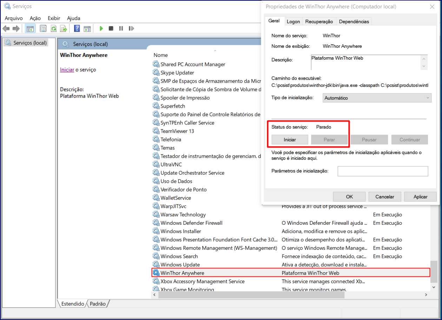
Task: Click the Serviços title bar gear icon
Action: click(x=7, y=6)
